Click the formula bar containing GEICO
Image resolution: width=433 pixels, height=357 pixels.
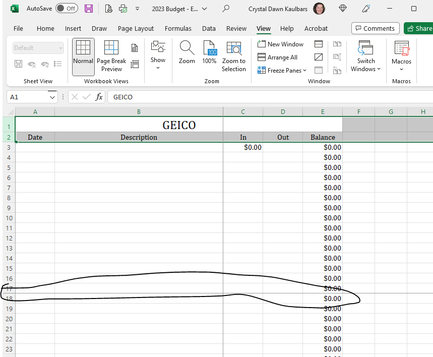point(270,97)
